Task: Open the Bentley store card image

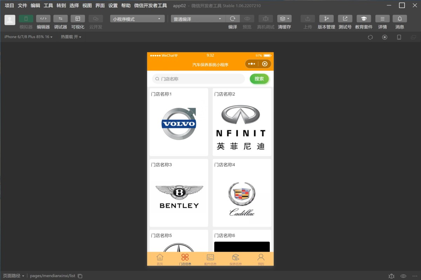Action: [179, 197]
